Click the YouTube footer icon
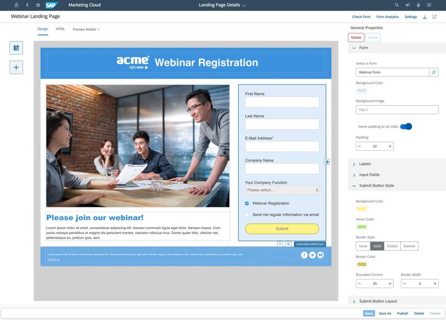Image resolution: width=446 pixels, height=320 pixels. [320, 255]
